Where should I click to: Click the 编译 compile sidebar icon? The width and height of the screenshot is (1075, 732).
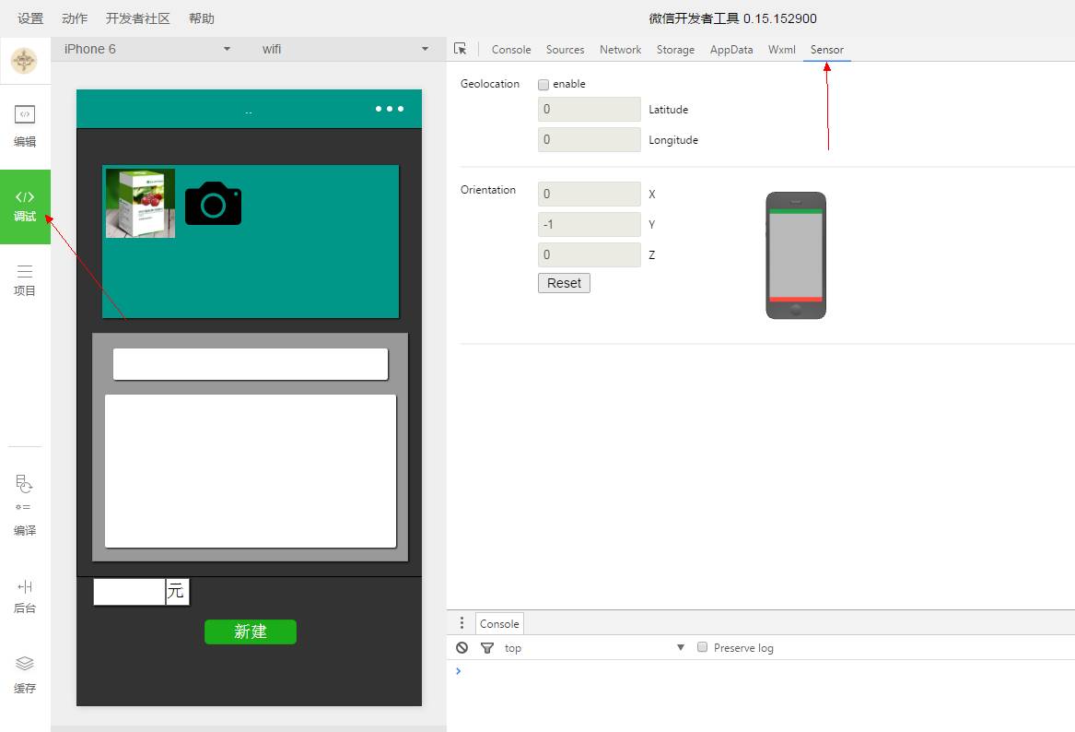25,505
